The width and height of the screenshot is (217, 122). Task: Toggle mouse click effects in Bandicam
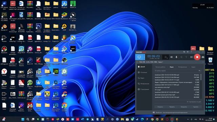point(181,57)
